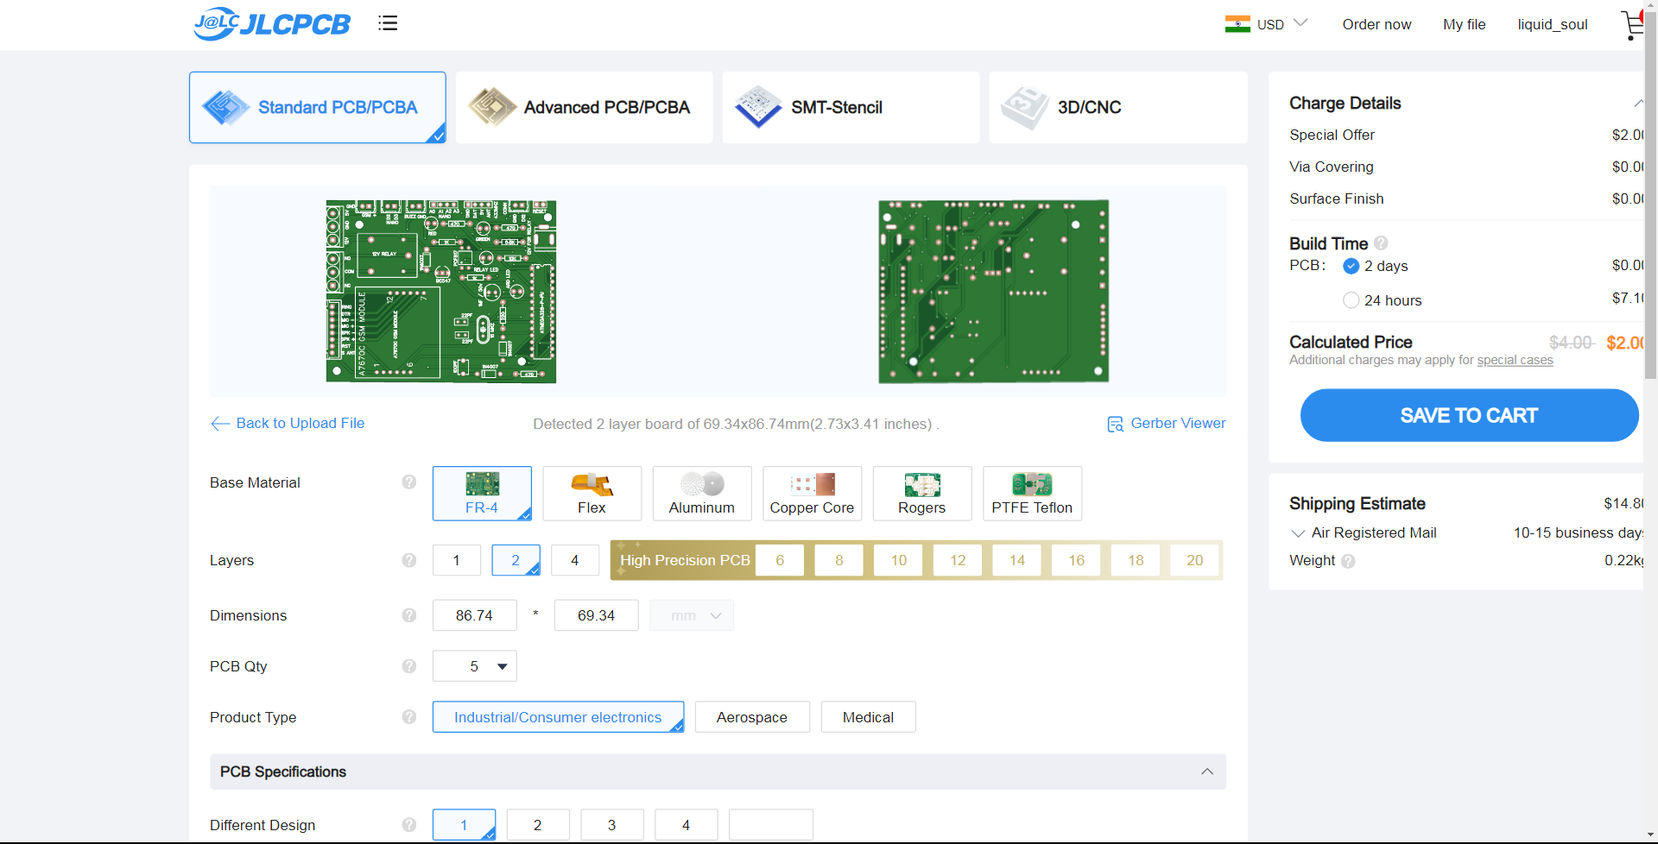Screen dimensions: 1658x844
Task: Choose 6 layers high precision option
Action: [x=780, y=560]
